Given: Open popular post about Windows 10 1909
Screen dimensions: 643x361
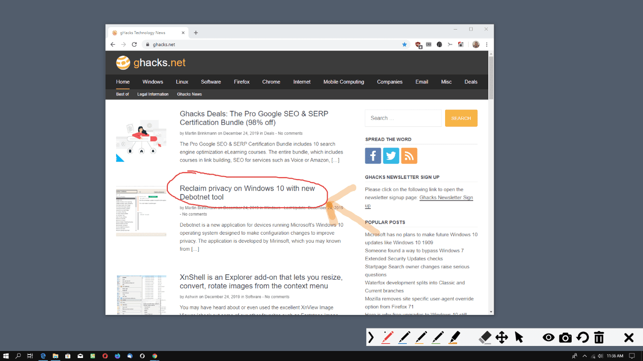Looking at the screenshot, I should coord(421,239).
